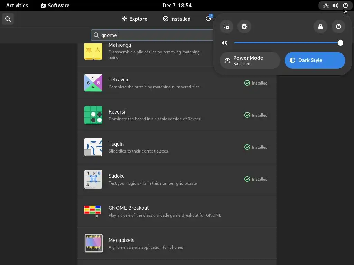Image resolution: width=354 pixels, height=265 pixels.
Task: Click 'A gnome camera application for phones' text
Action: click(x=146, y=247)
